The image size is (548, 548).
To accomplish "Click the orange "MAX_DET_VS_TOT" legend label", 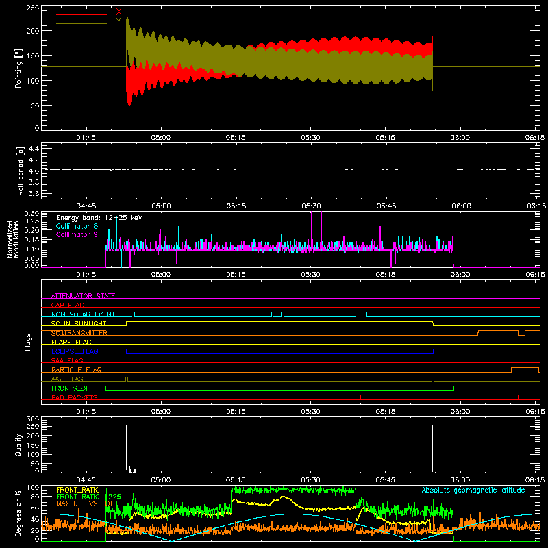I will 84,503.
